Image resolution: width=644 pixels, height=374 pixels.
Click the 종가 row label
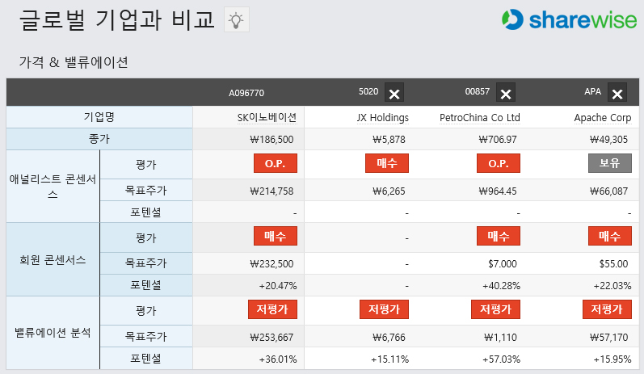point(99,139)
